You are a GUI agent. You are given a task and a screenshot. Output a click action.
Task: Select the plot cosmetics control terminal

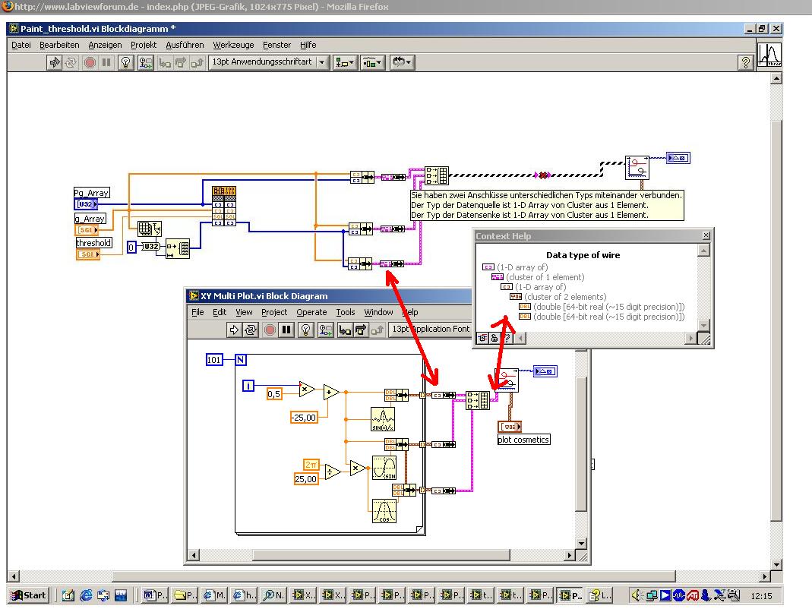click(510, 427)
